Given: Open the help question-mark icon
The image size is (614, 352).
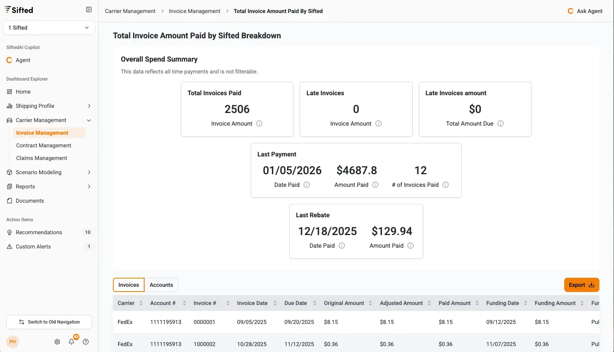Looking at the screenshot, I should point(86,341).
